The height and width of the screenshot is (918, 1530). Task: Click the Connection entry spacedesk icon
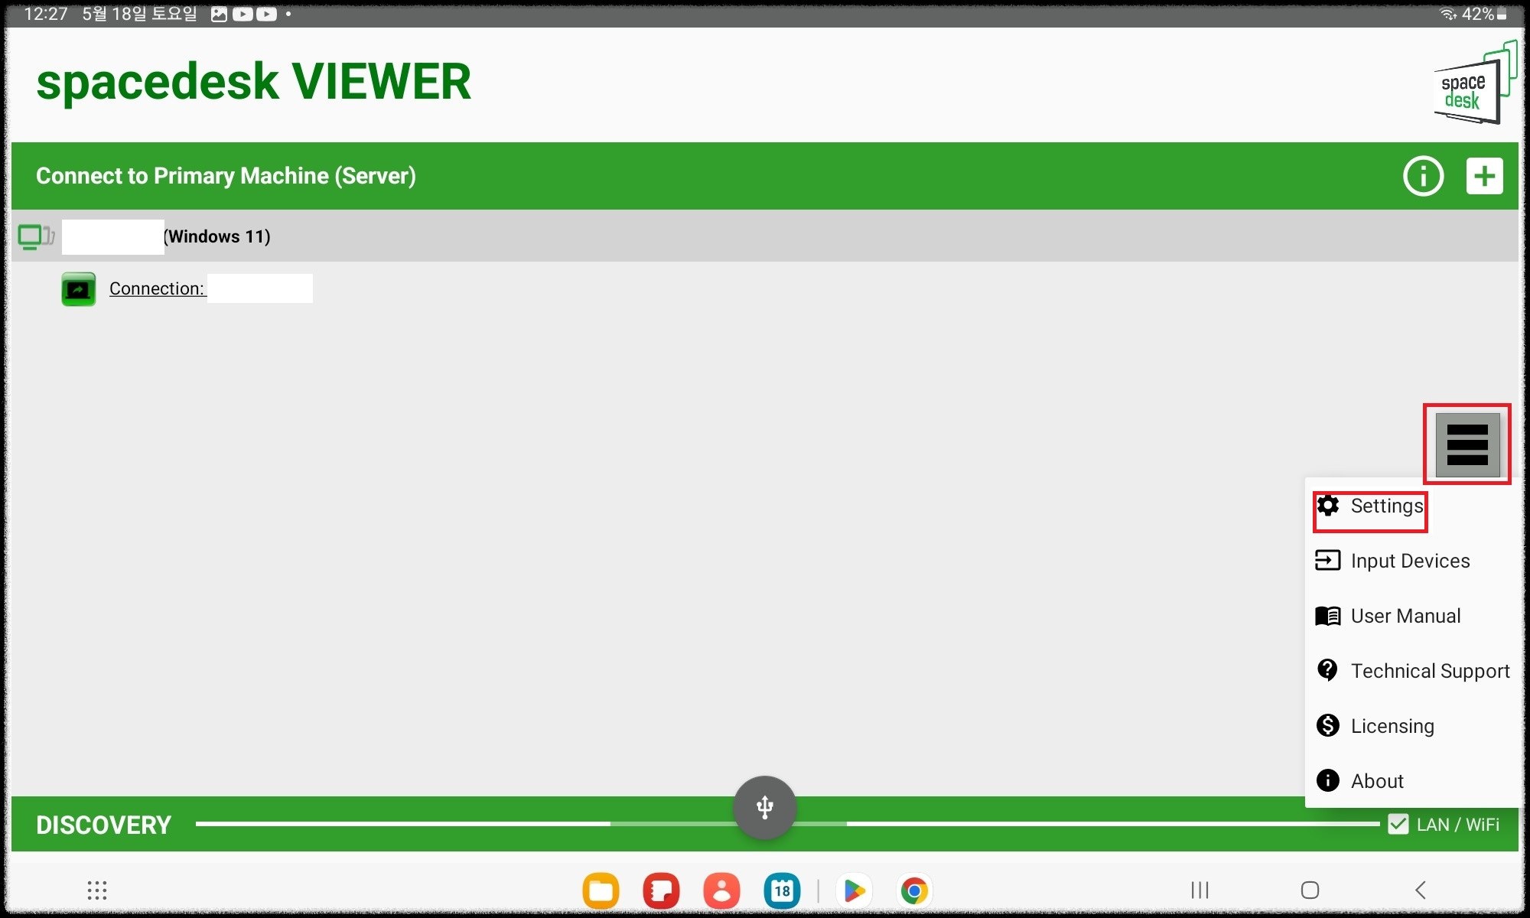pyautogui.click(x=79, y=288)
